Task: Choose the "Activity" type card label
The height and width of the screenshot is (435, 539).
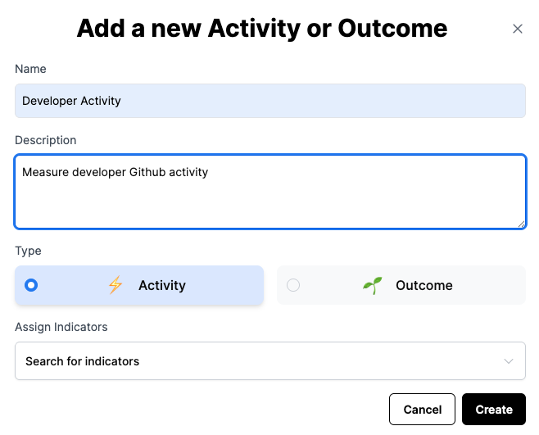Action: click(x=162, y=285)
